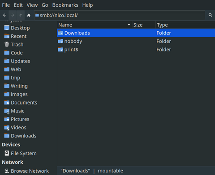
Task: Open the home folder via house icon
Action: point(29,15)
